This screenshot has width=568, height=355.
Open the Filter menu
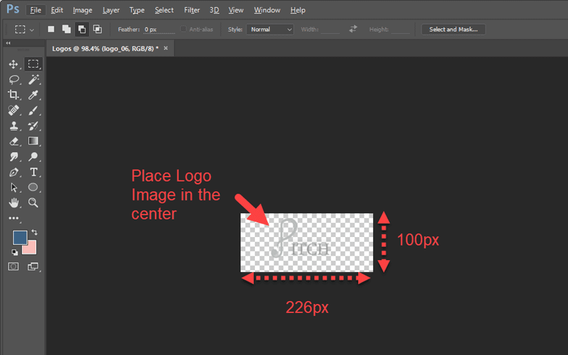click(x=192, y=10)
